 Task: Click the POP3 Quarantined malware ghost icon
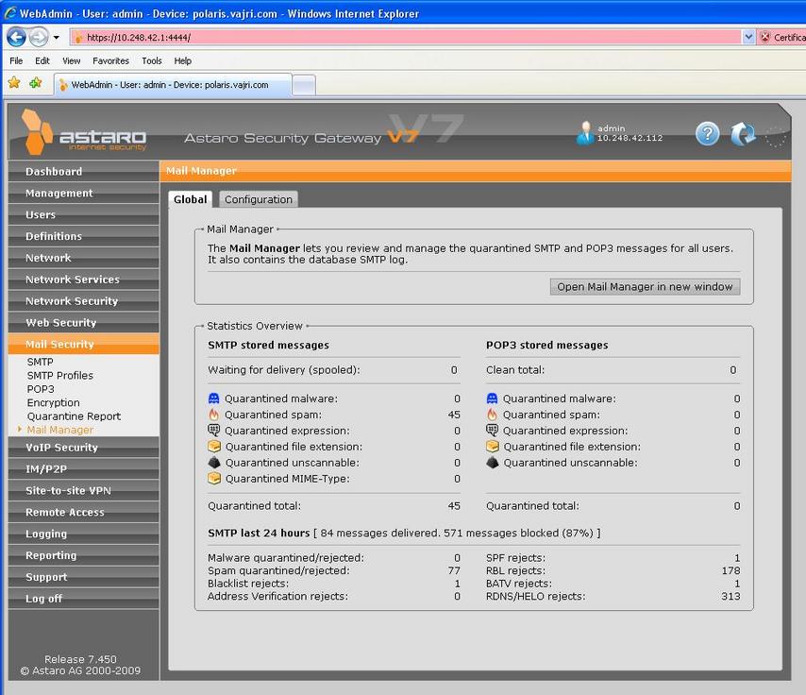tap(492, 398)
